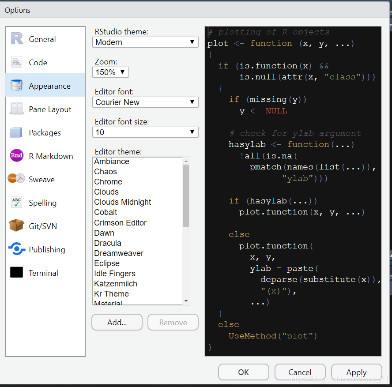This screenshot has width=392, height=387.
Task: Click the General R logo icon
Action: pyautogui.click(x=17, y=39)
